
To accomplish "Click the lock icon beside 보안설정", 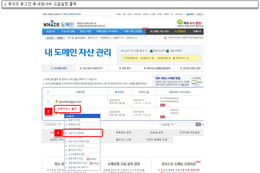I will click(76, 38).
